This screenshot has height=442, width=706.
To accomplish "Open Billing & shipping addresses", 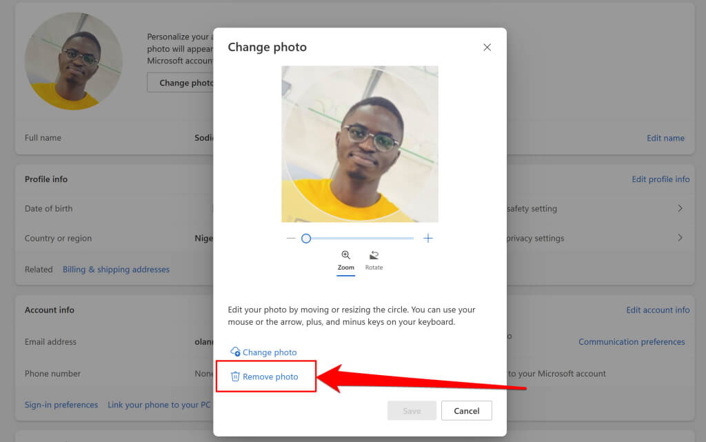I will click(116, 269).
